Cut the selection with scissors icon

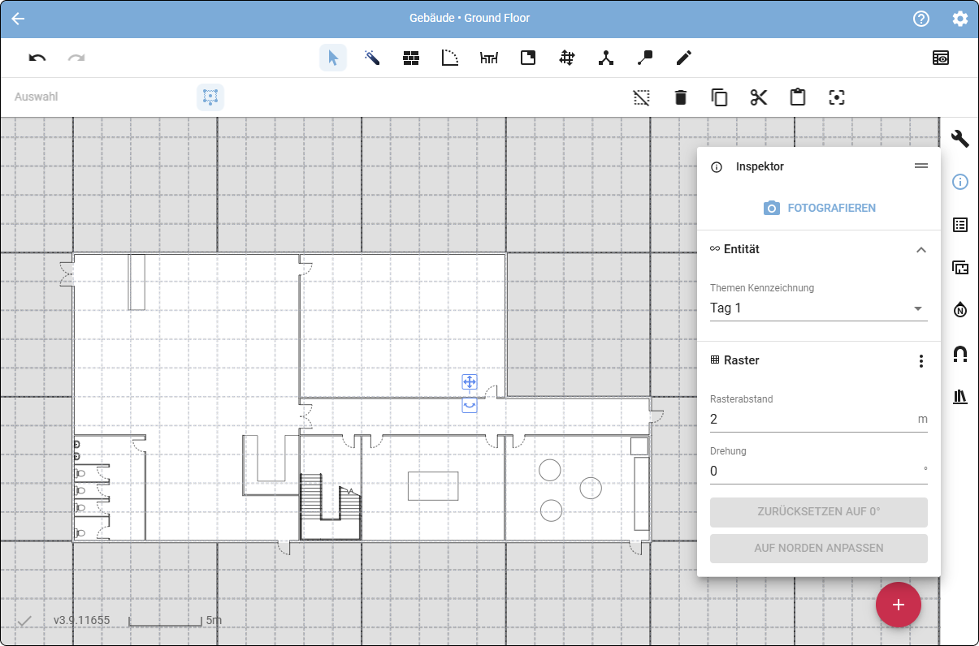click(759, 97)
